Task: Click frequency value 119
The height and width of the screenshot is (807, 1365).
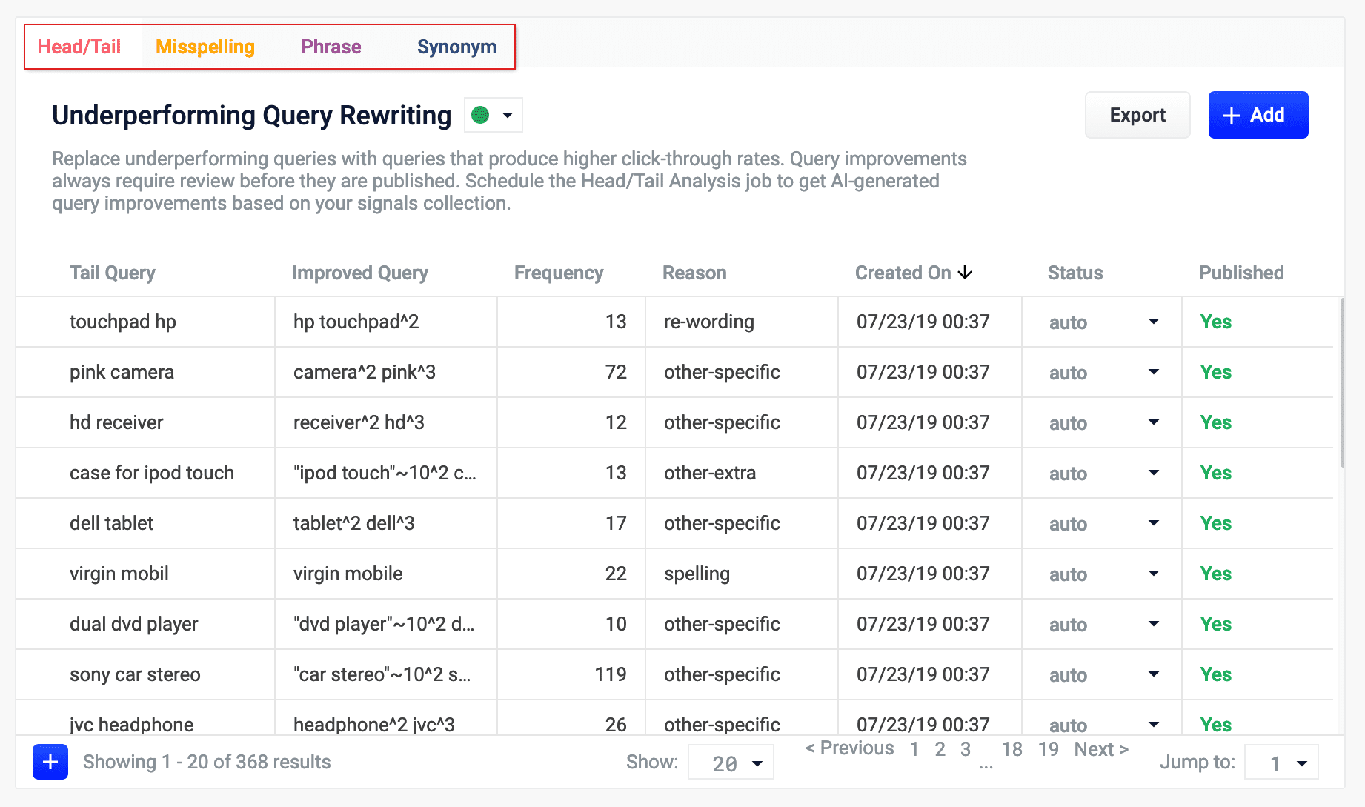Action: (610, 674)
